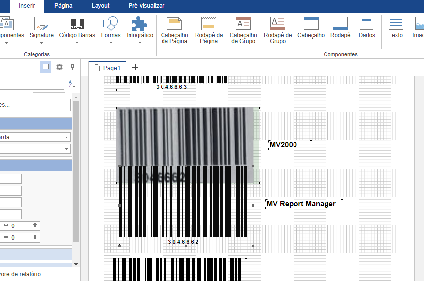Insert Texto text component
Screen dimensions: 424x281
(x=396, y=27)
